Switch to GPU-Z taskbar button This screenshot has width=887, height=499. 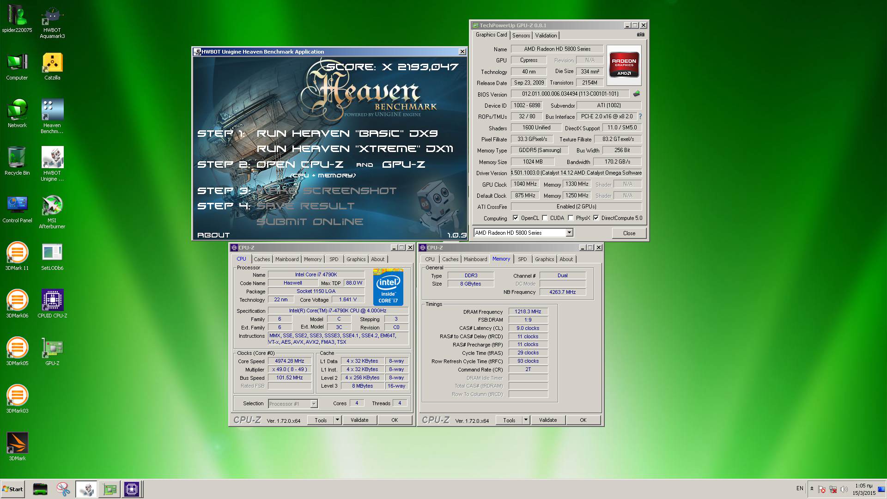coord(109,489)
